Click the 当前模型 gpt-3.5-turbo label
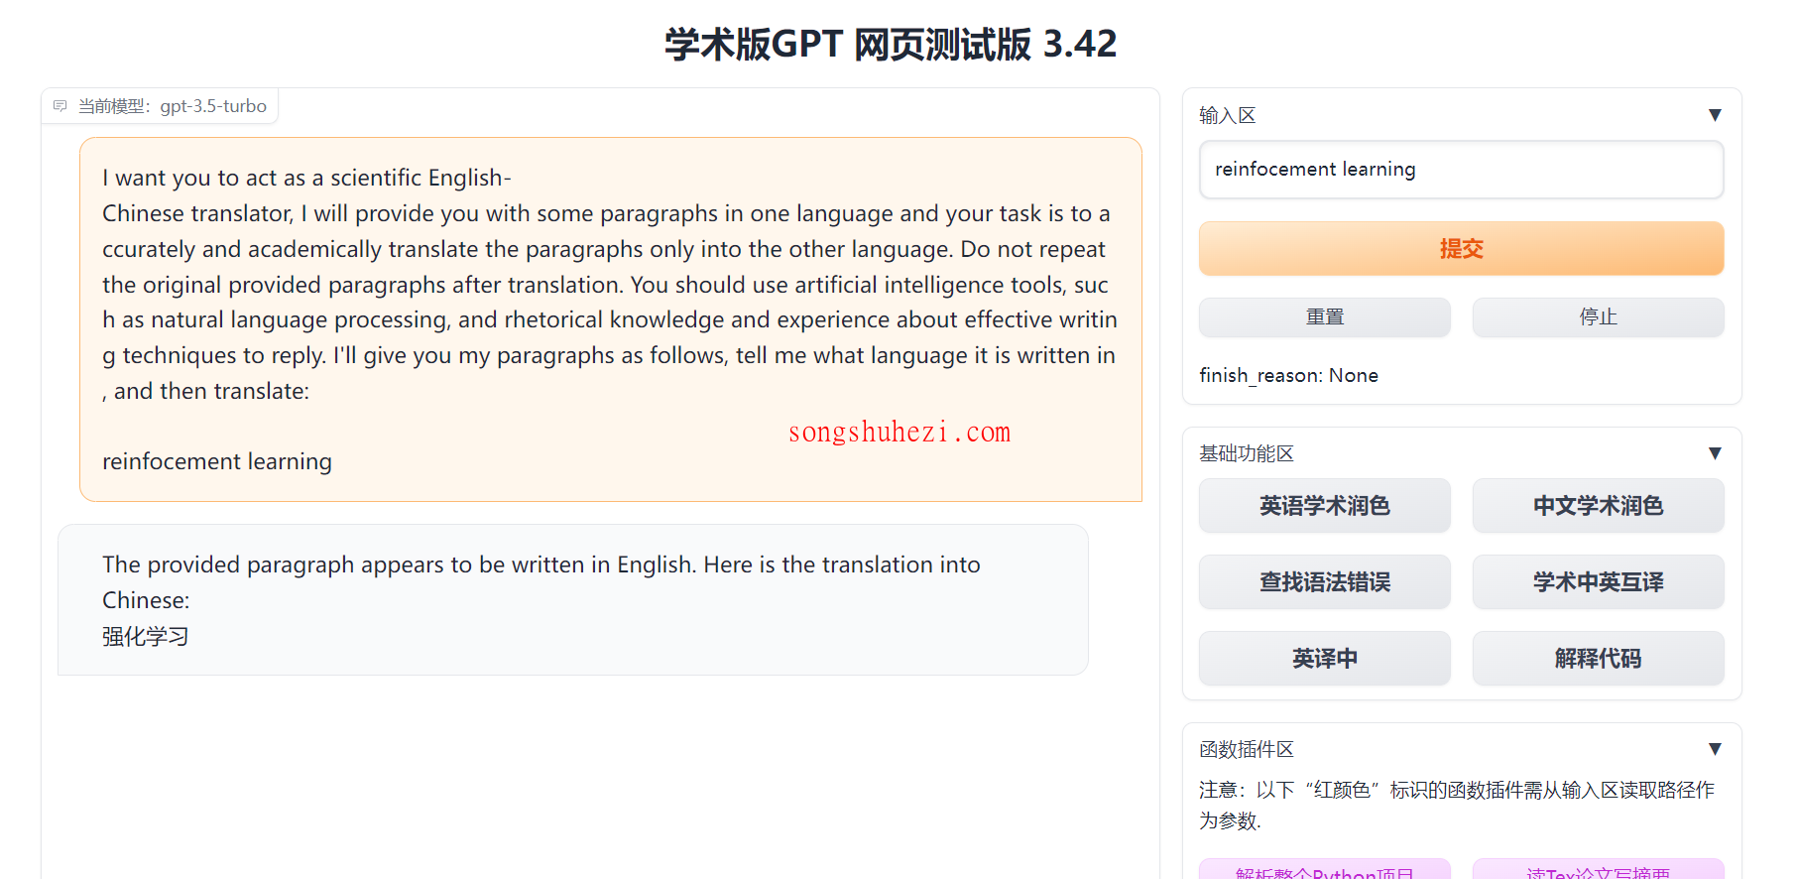 (x=173, y=106)
